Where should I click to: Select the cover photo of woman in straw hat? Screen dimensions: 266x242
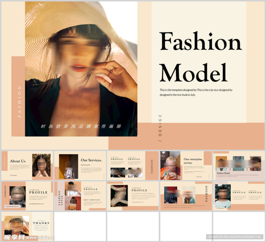click(81, 69)
